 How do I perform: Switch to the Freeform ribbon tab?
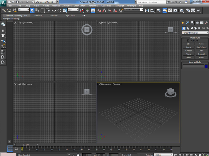click(x=38, y=16)
